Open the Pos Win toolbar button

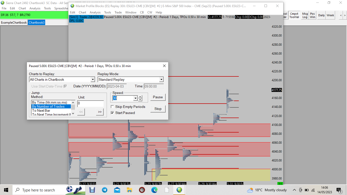312,15
